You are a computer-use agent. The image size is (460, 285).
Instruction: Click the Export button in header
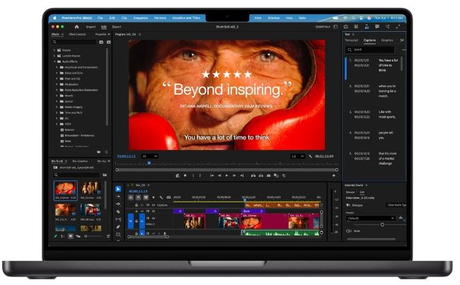(116, 26)
